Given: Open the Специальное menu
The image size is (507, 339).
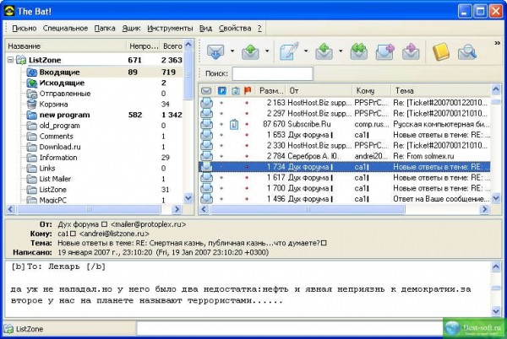Looking at the screenshot, I should [65, 29].
